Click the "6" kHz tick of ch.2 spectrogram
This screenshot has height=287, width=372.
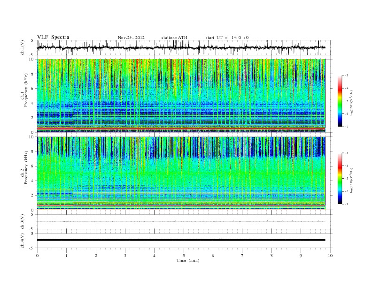32,166
